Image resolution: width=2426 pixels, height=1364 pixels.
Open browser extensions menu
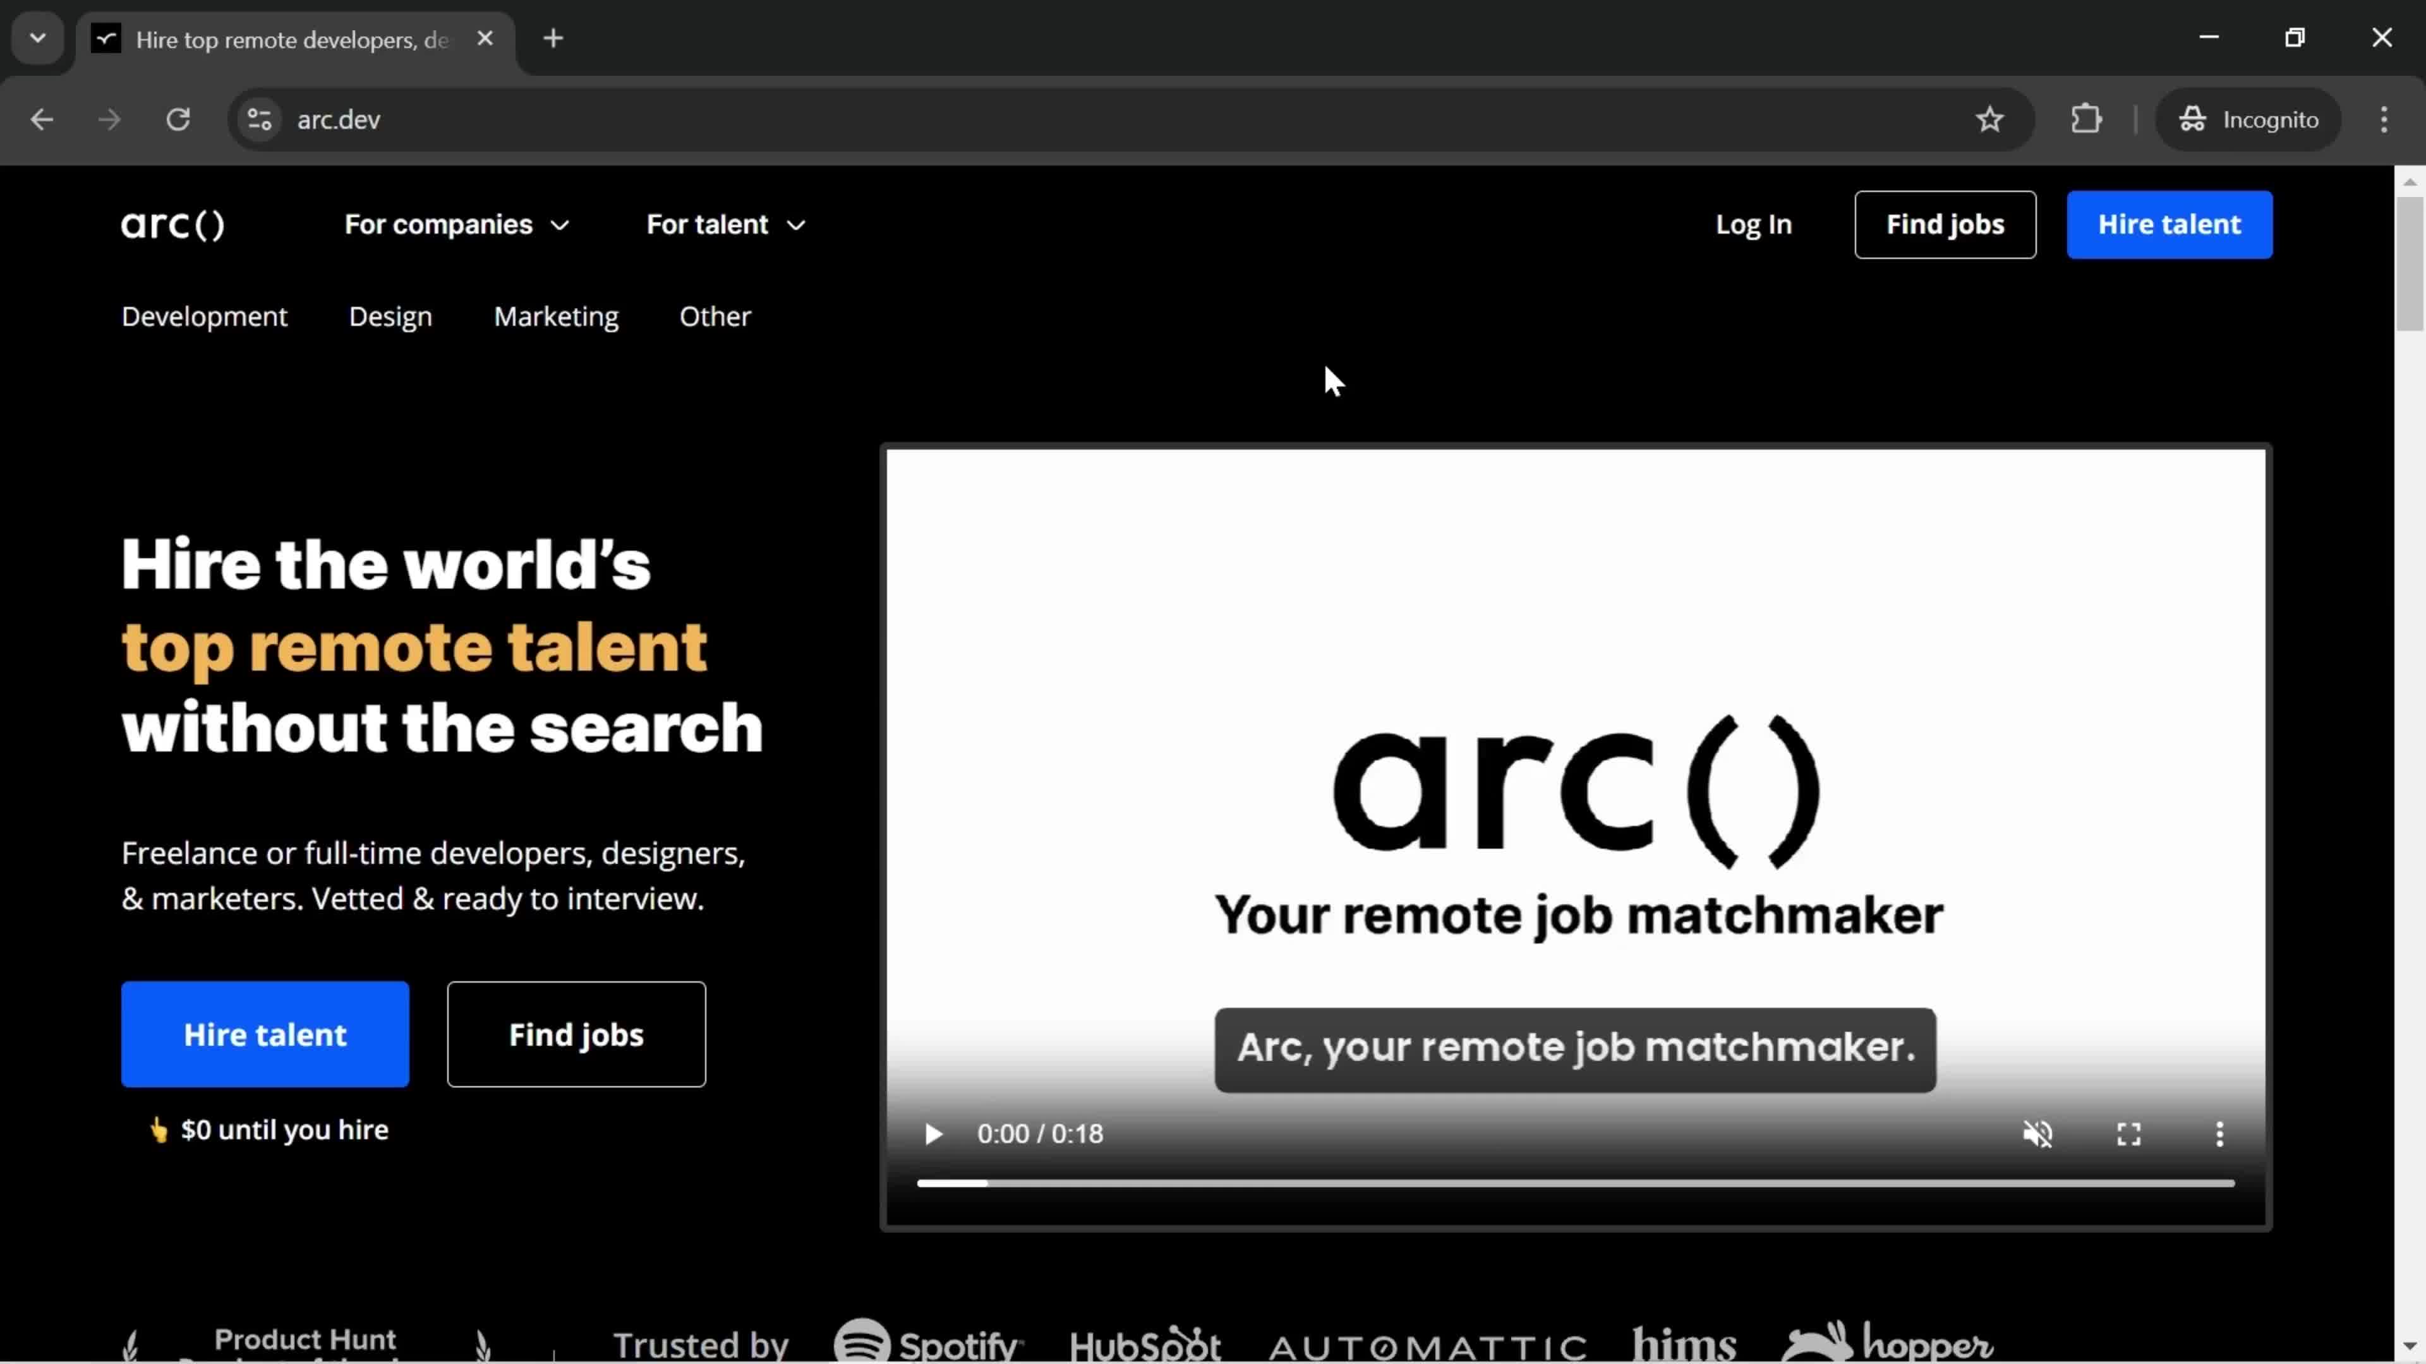(x=2086, y=119)
